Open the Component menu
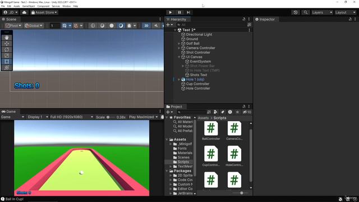 pyautogui.click(x=43, y=6)
